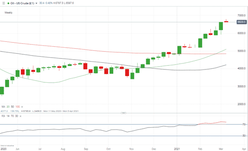
Task: Click the 3000.0 price axis label
Action: tap(241, 86)
